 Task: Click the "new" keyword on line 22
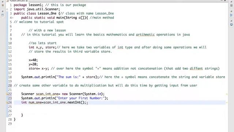pyautogui.click(x=65, y=94)
